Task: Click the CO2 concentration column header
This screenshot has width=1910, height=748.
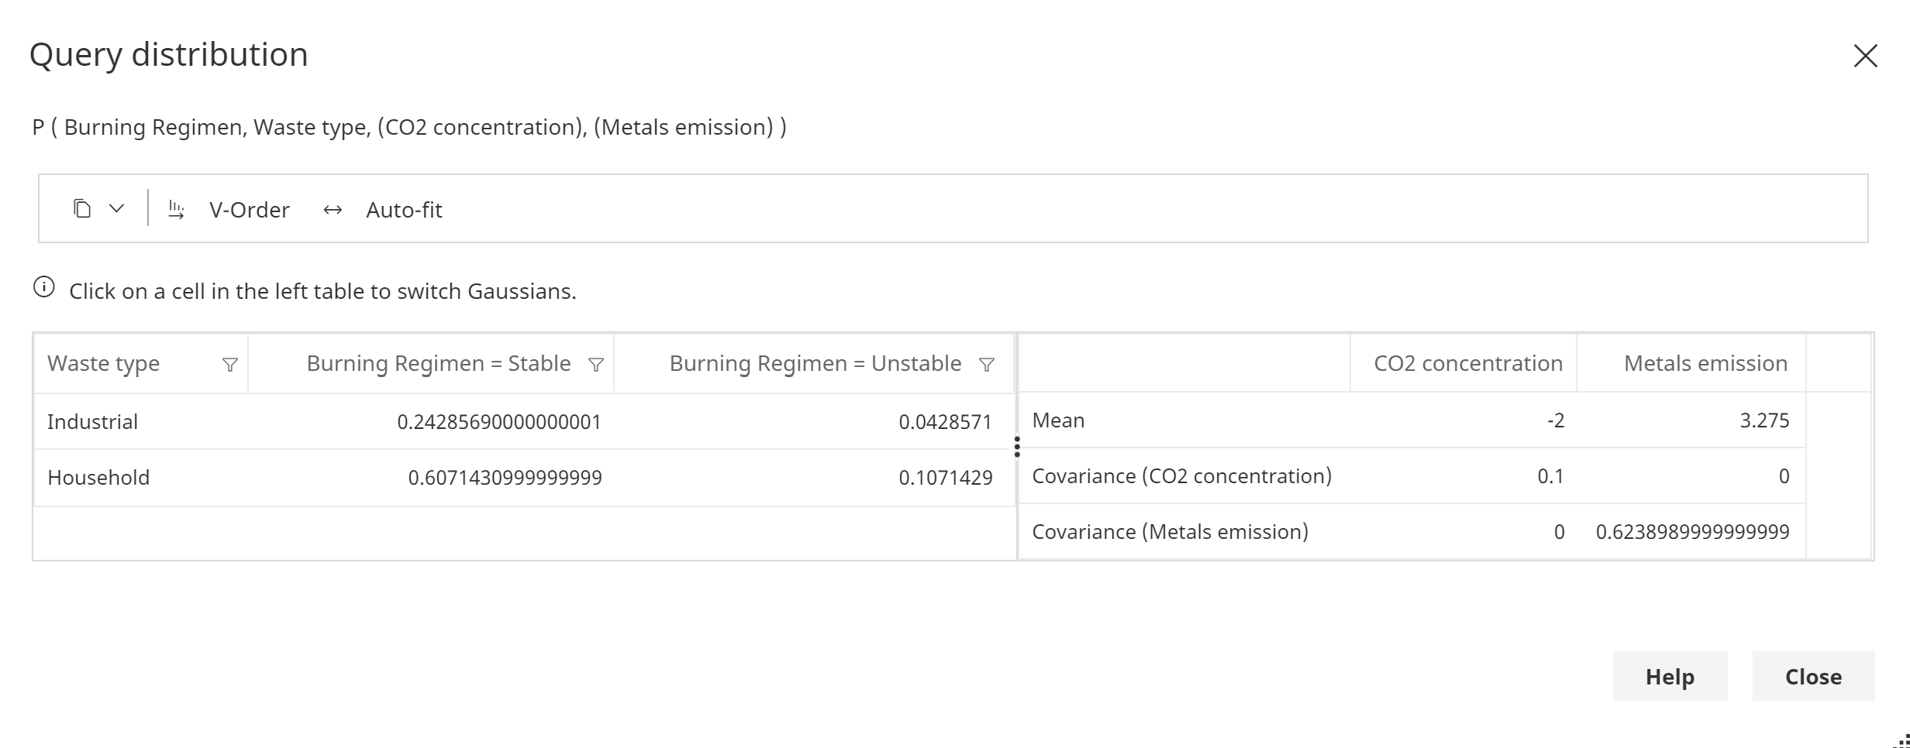Action: [1467, 363]
